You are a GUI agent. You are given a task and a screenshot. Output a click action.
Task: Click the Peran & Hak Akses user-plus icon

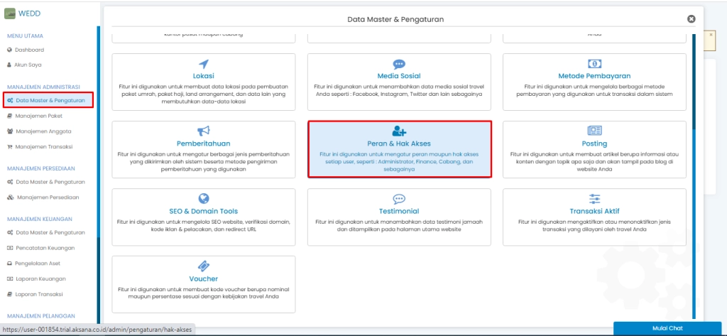tap(399, 131)
